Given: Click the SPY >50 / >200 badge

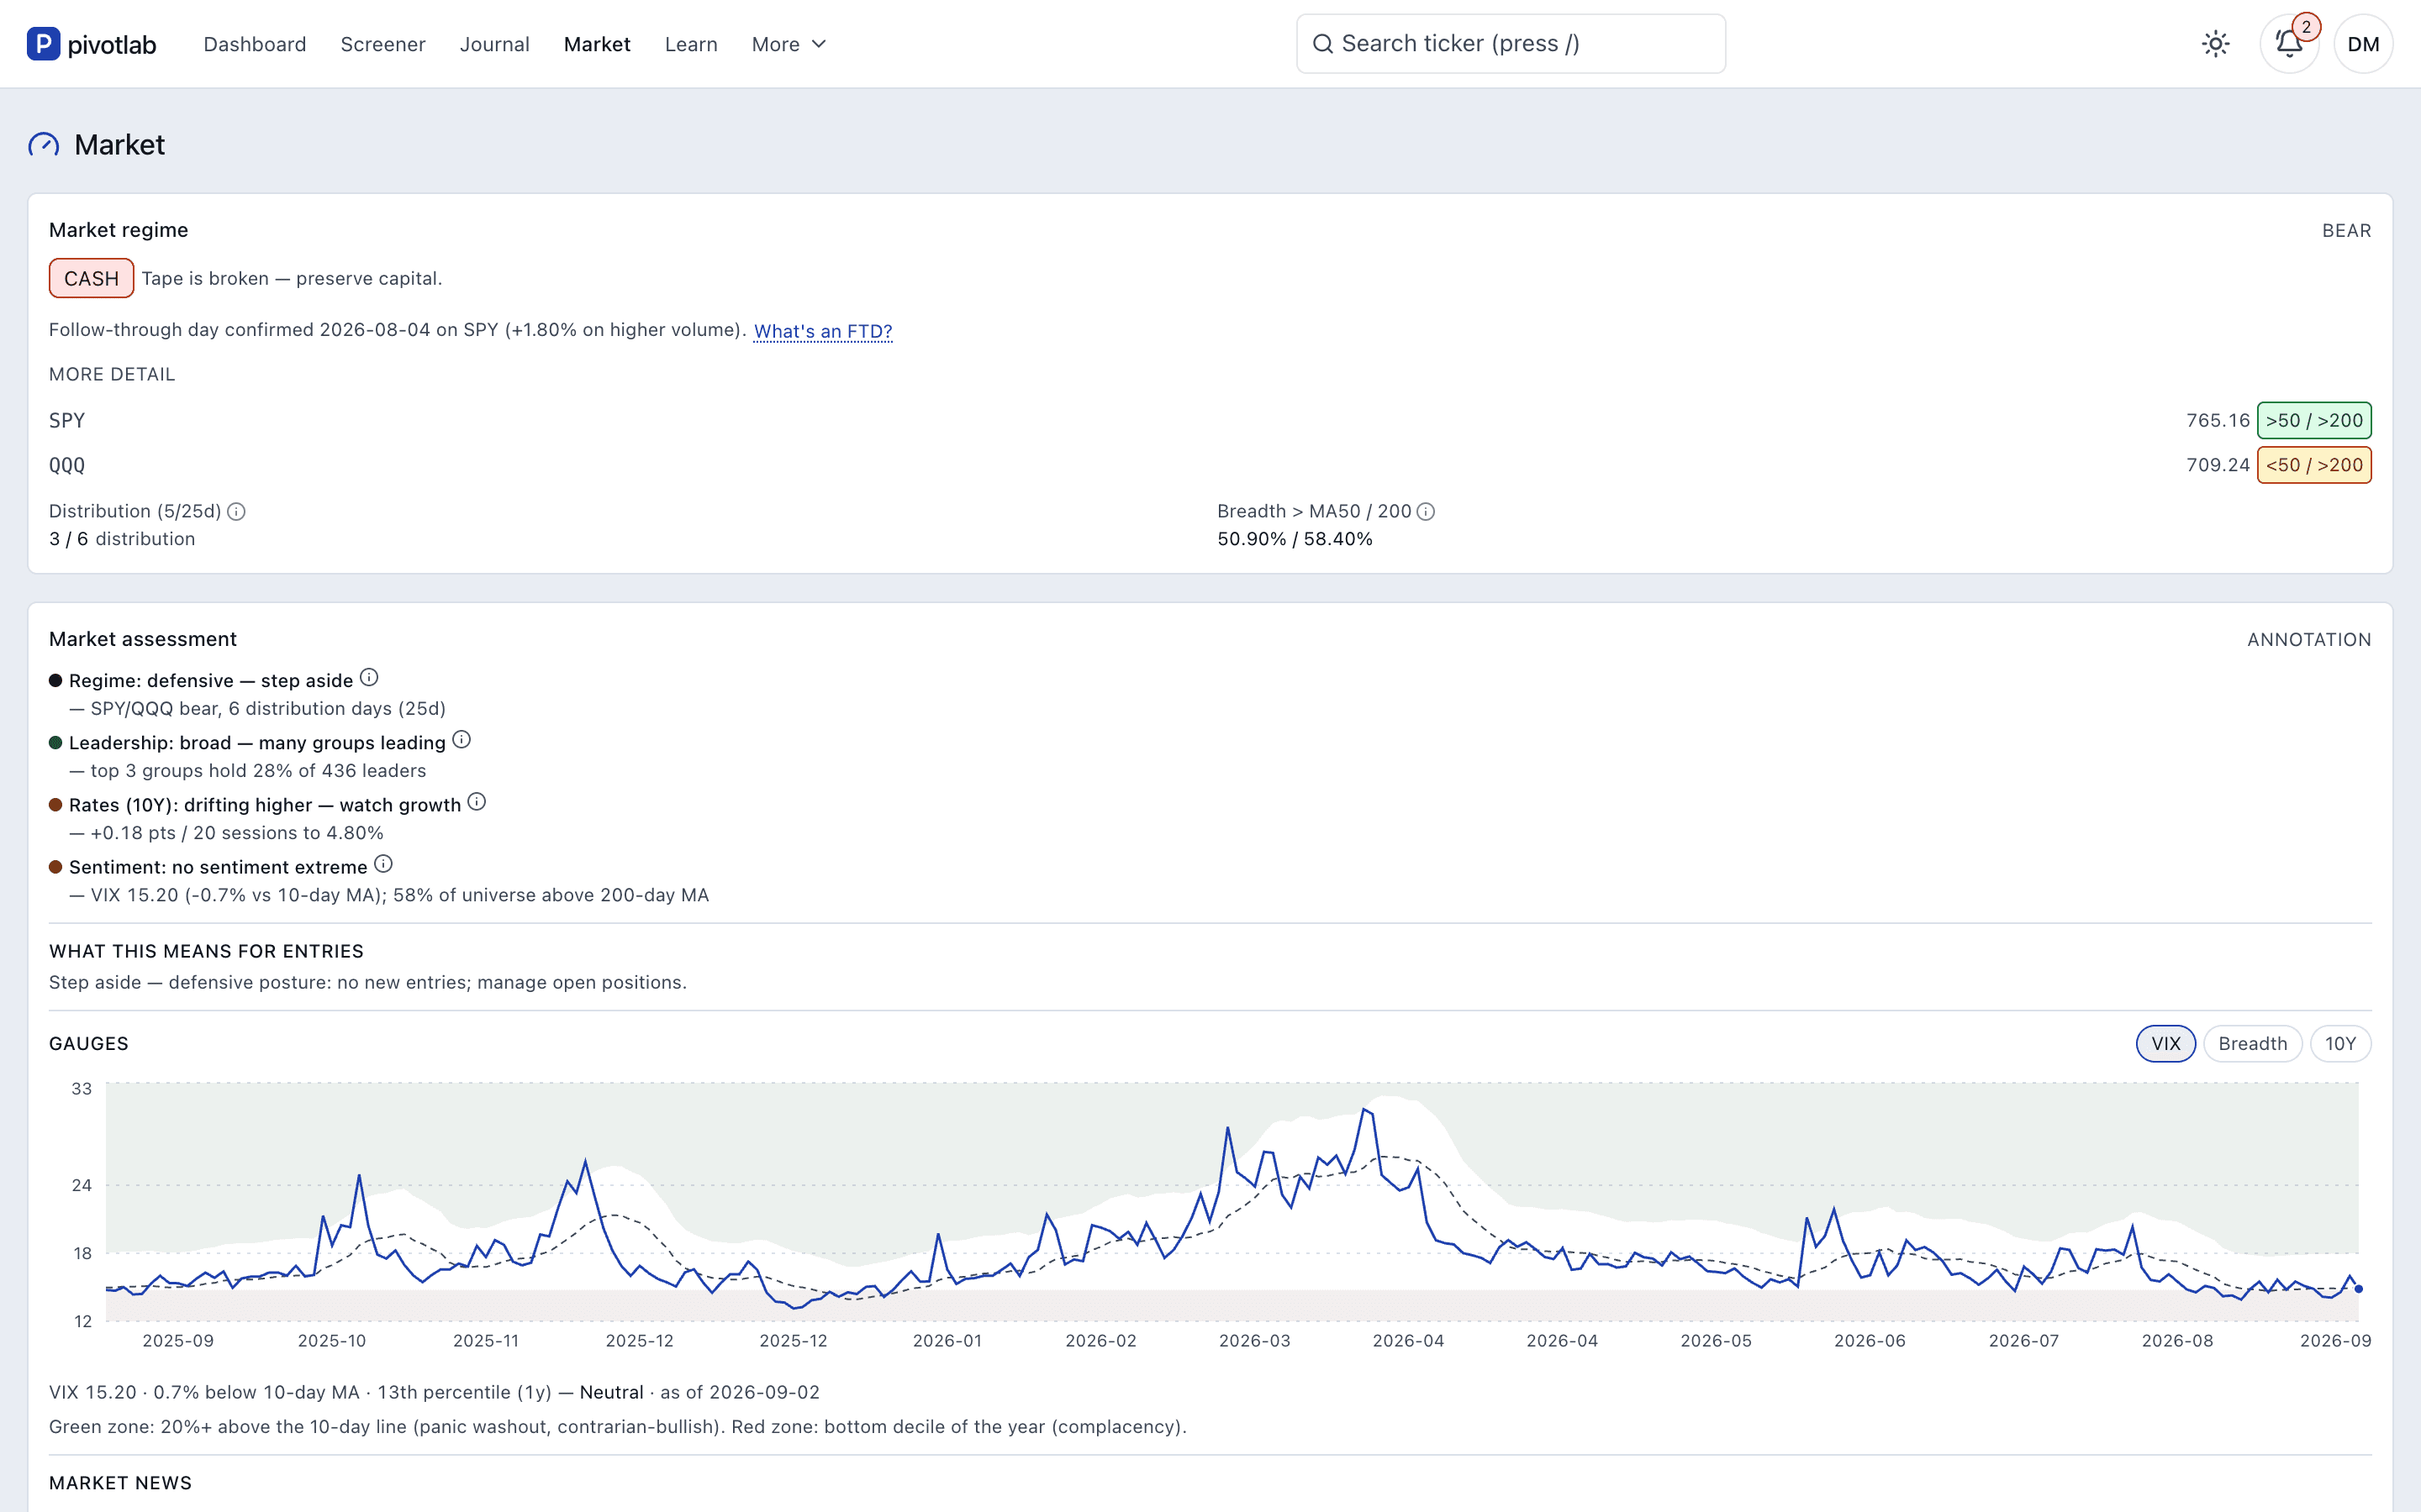Looking at the screenshot, I should (2314, 420).
